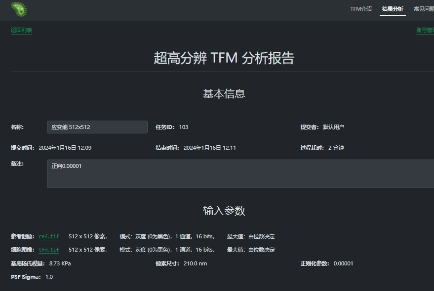
Task: Click the 任务ID label
Action: click(x=165, y=127)
